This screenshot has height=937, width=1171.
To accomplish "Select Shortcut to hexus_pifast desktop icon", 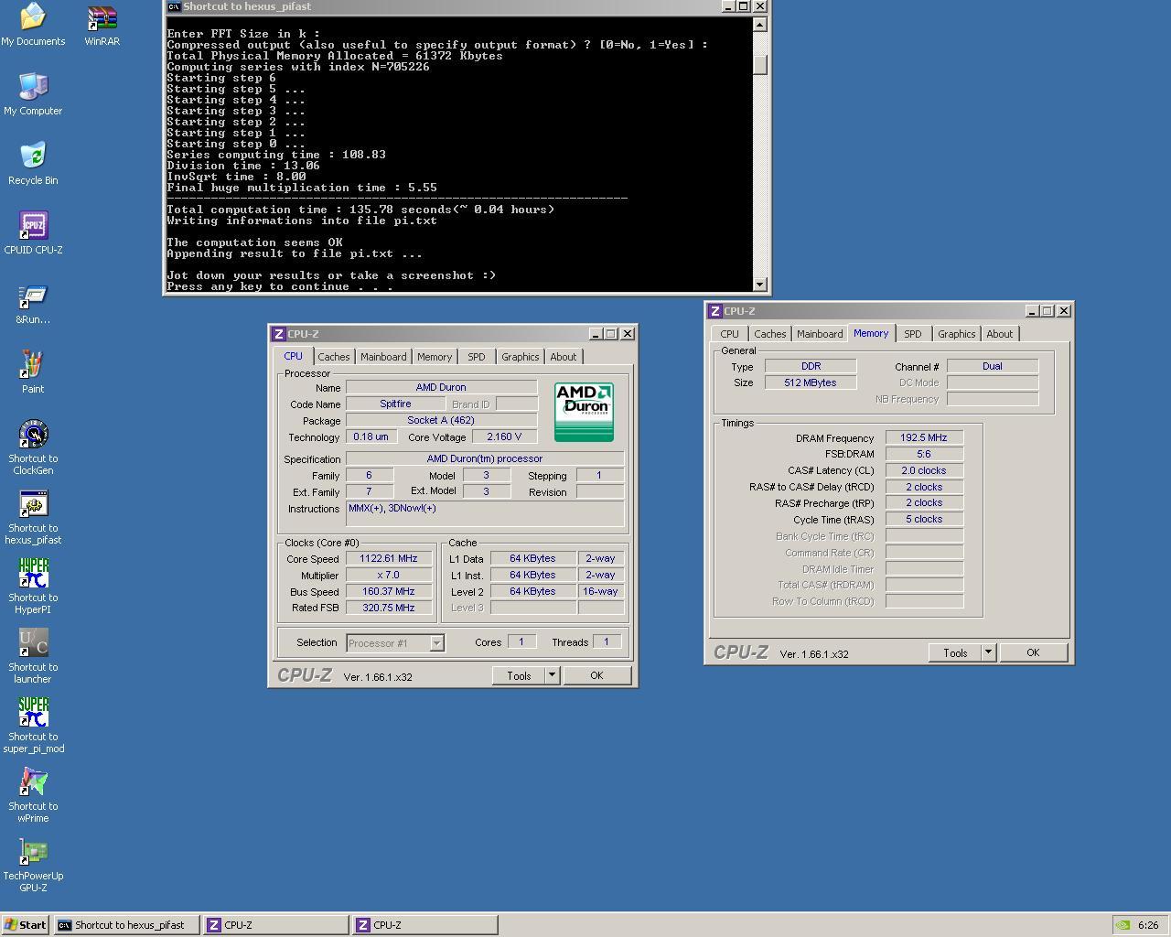I will [x=33, y=516].
